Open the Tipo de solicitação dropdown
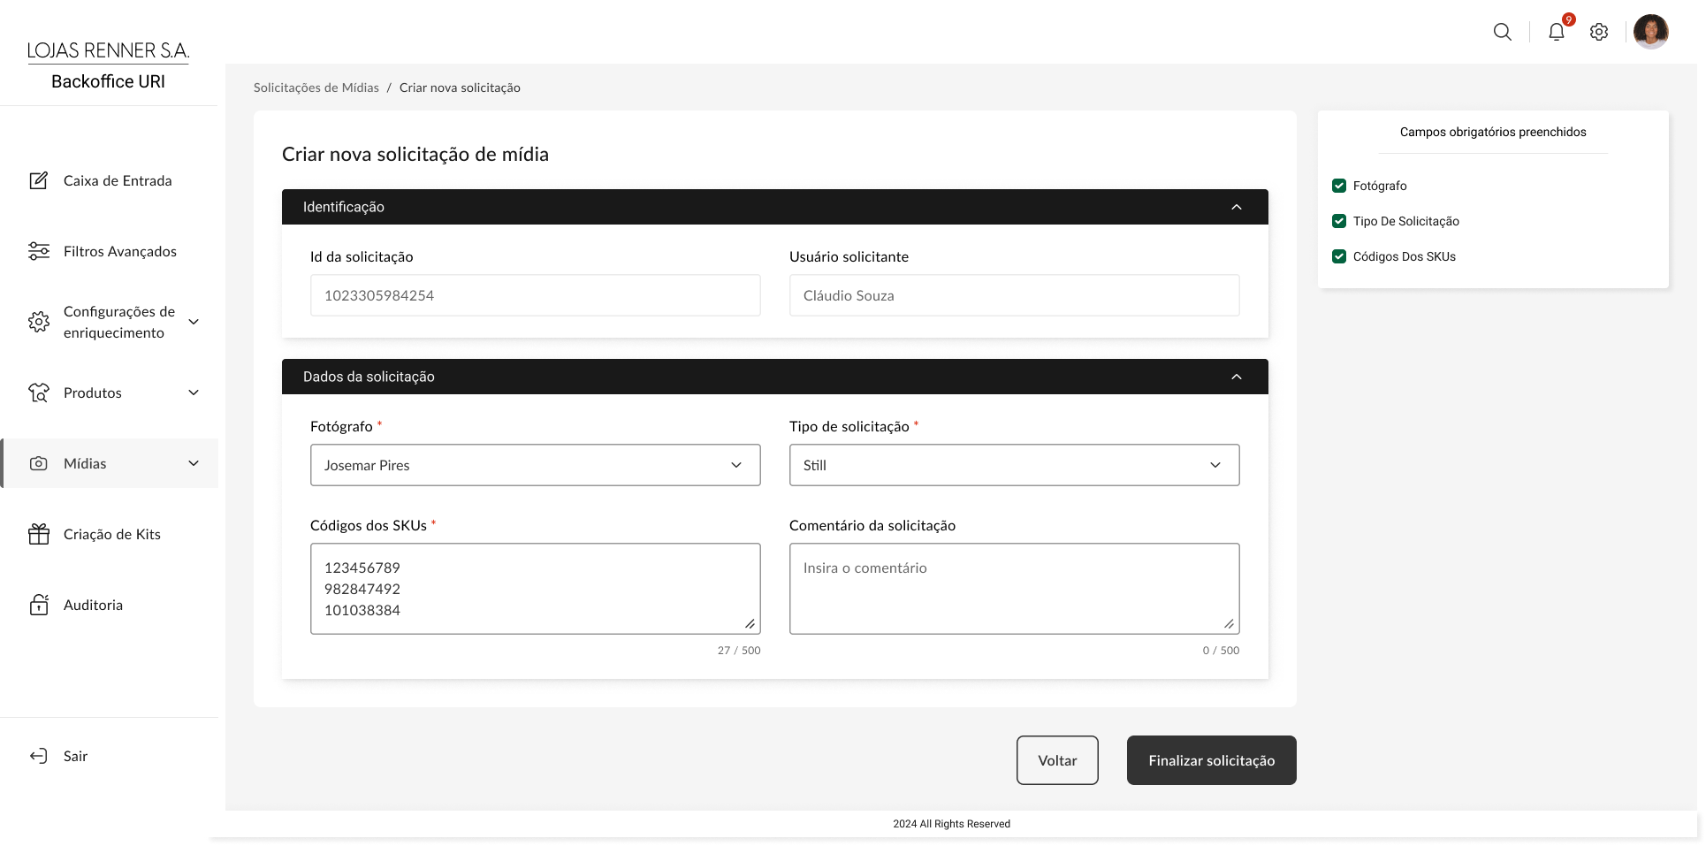 (x=1014, y=465)
